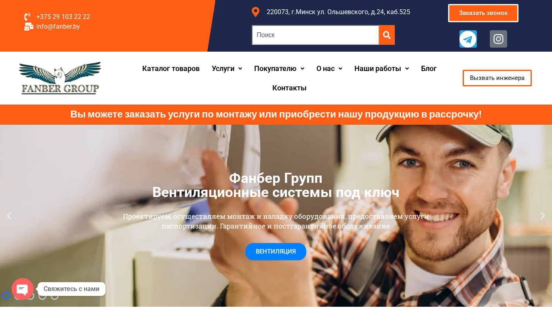Click the orange magnifier search button
The width and height of the screenshot is (552, 310).
point(387,35)
